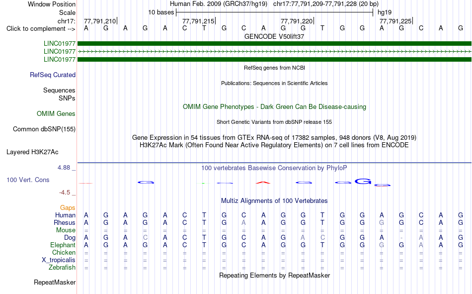Image resolution: width=472 pixels, height=294 pixels.
Task: Click the 'RepeatMasker' track label
Action: tap(55, 282)
